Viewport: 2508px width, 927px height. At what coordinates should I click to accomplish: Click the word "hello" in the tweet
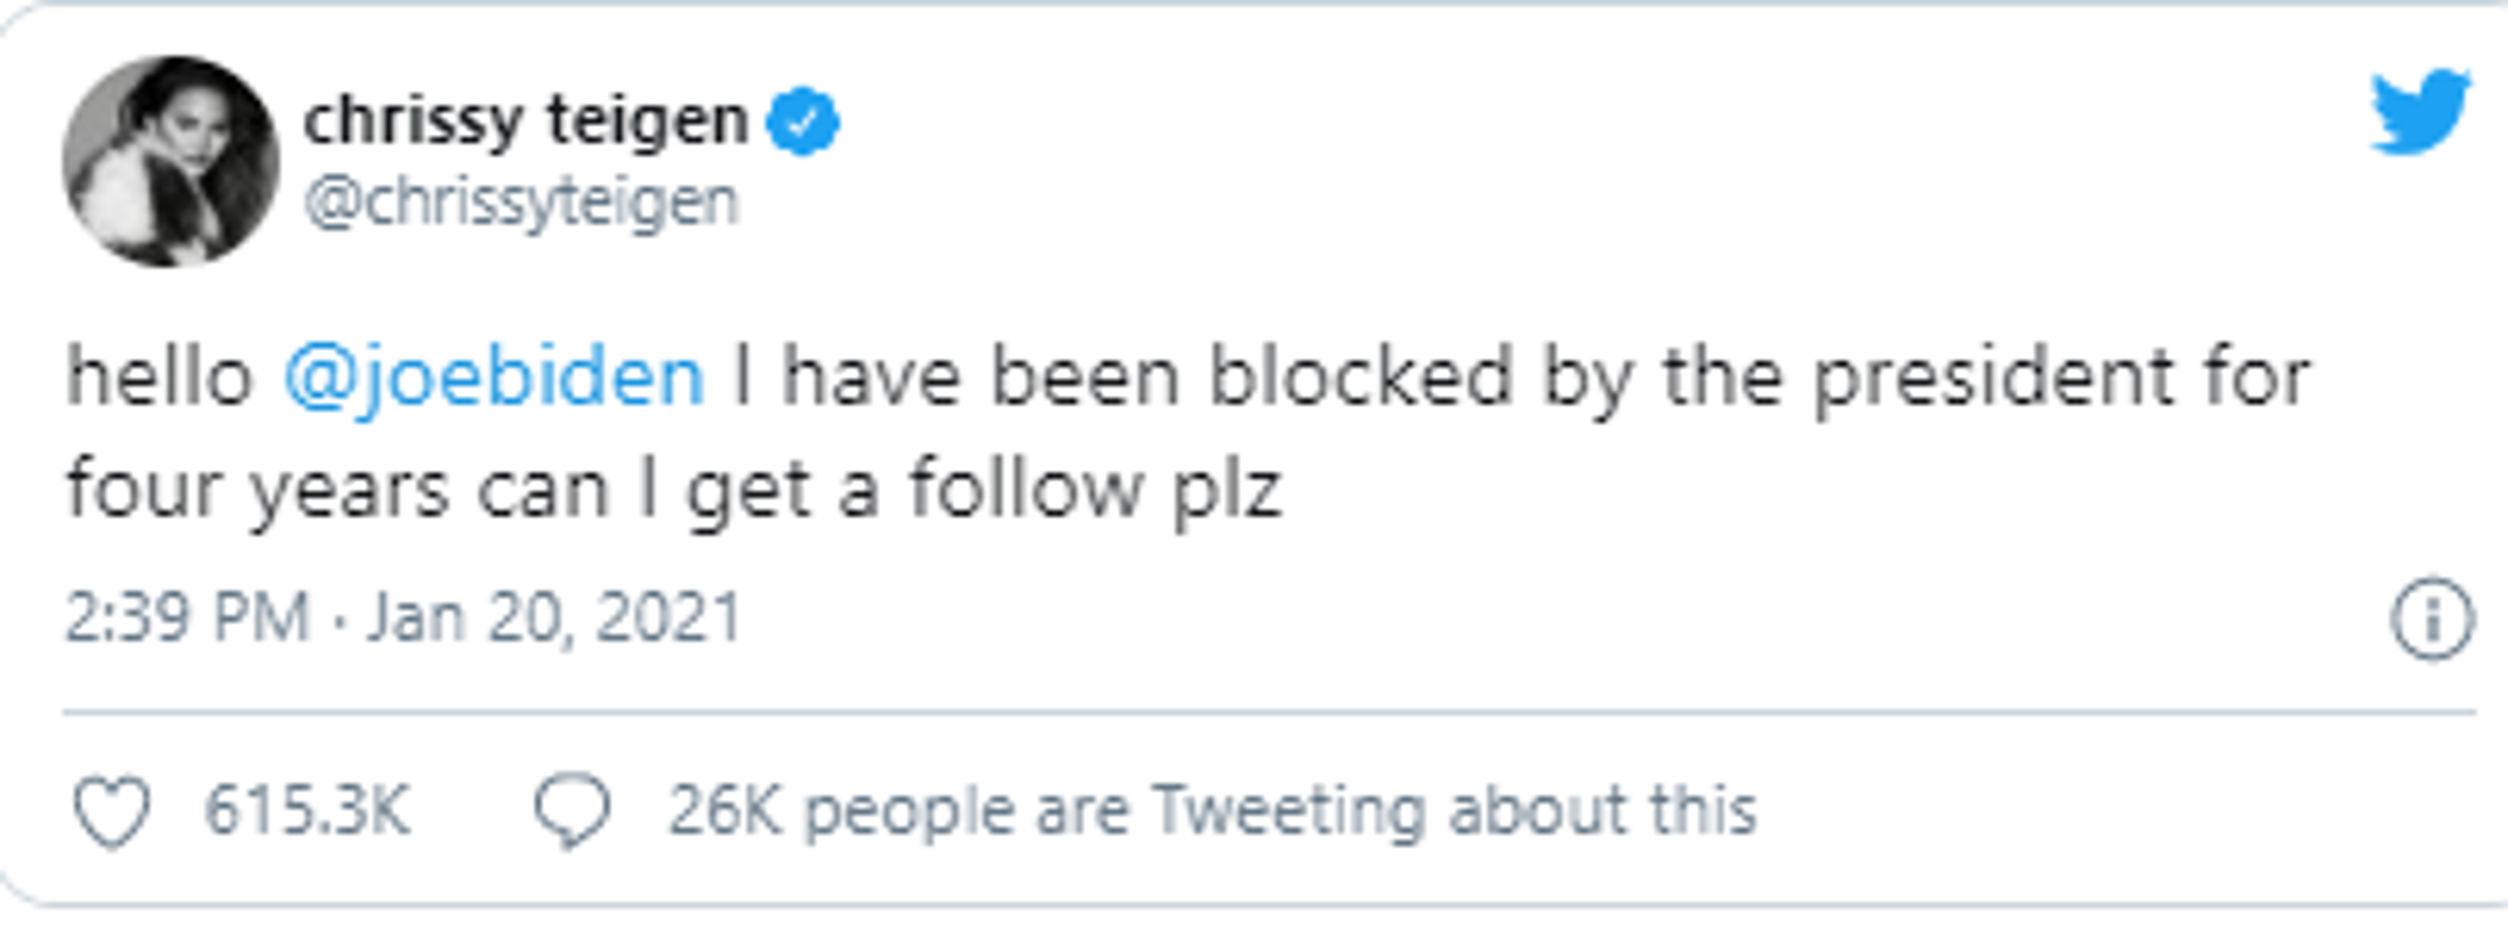coord(159,378)
